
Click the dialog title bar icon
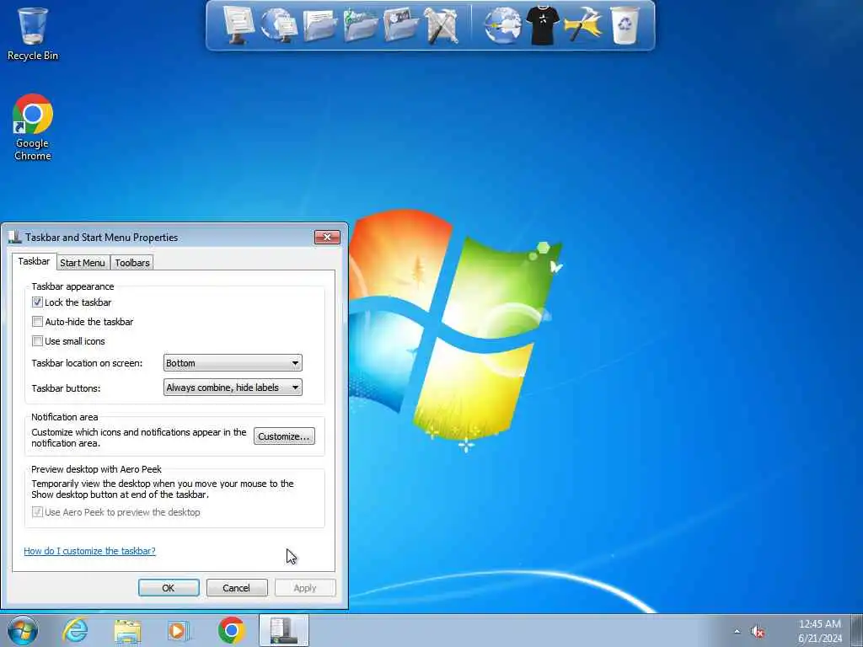click(x=15, y=237)
